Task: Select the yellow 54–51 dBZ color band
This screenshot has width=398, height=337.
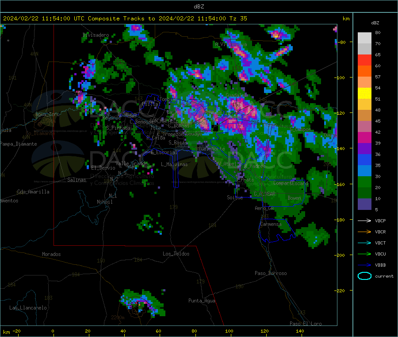Action: (364, 93)
